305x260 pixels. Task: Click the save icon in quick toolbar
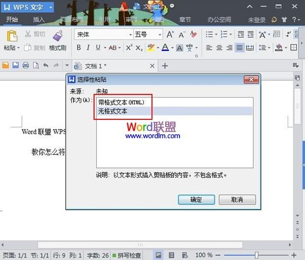pyautogui.click(x=16, y=66)
